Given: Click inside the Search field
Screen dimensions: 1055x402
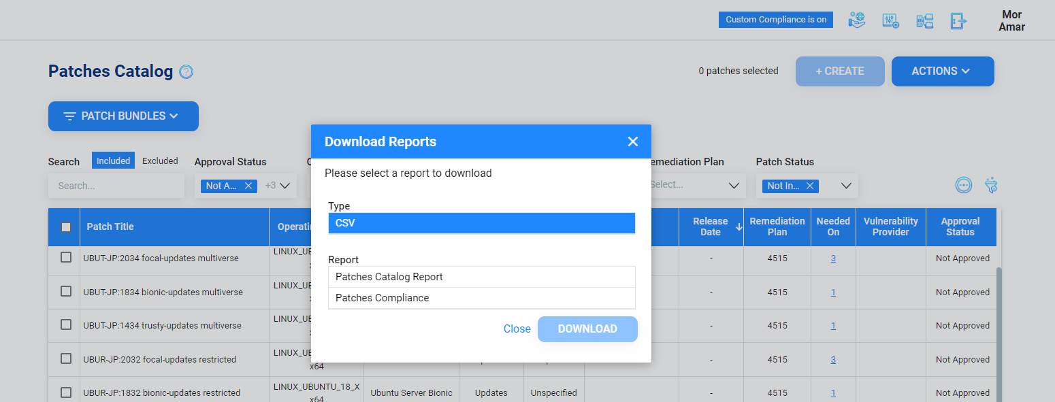Looking at the screenshot, I should [116, 185].
